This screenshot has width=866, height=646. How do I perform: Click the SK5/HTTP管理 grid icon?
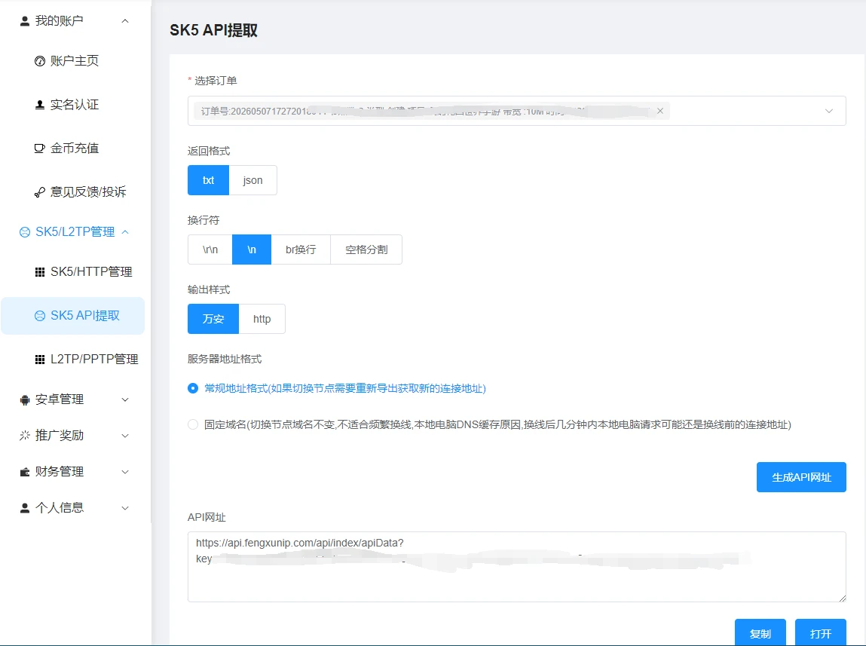pos(40,272)
